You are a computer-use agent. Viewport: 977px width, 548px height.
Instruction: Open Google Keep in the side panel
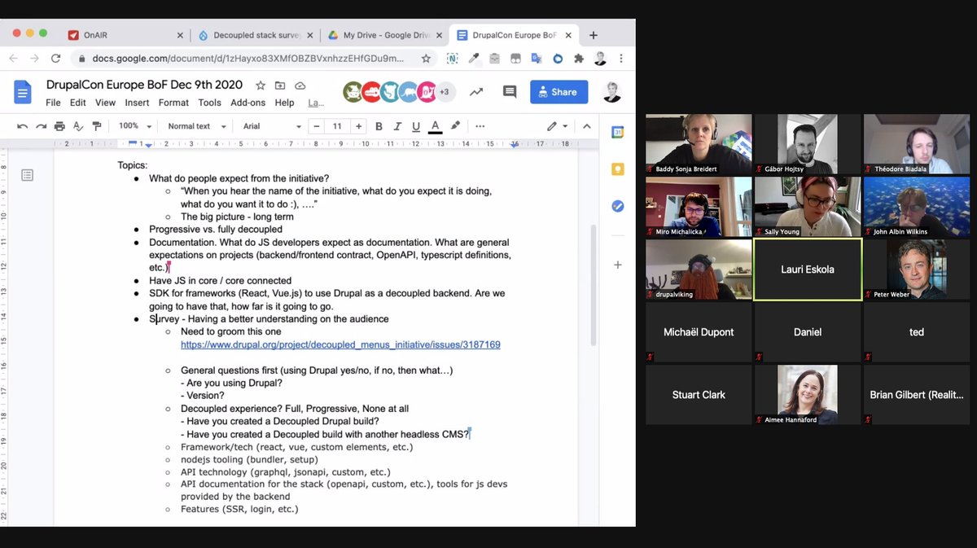click(618, 169)
